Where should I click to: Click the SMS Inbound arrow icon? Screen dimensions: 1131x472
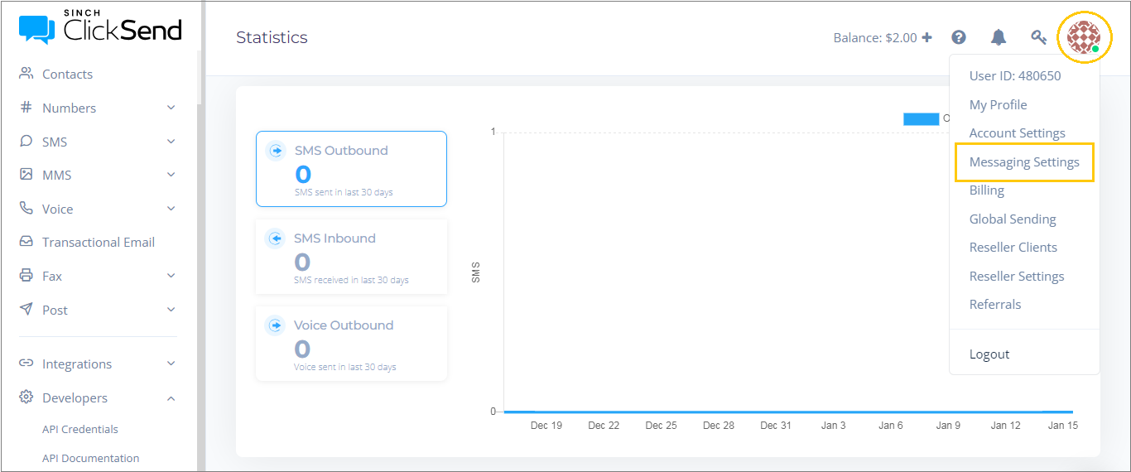tap(276, 238)
